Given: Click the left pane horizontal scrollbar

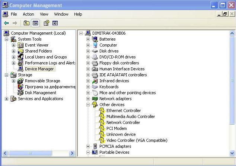Looking at the screenshot, I should coord(37,153).
